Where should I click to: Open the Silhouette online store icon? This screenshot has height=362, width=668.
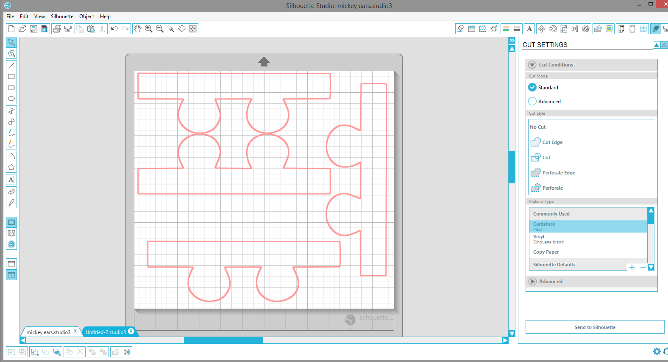point(11,244)
